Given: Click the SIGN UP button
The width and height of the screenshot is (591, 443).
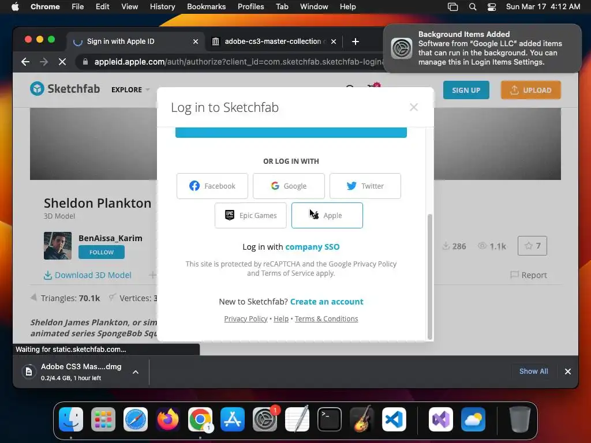Looking at the screenshot, I should [466, 90].
